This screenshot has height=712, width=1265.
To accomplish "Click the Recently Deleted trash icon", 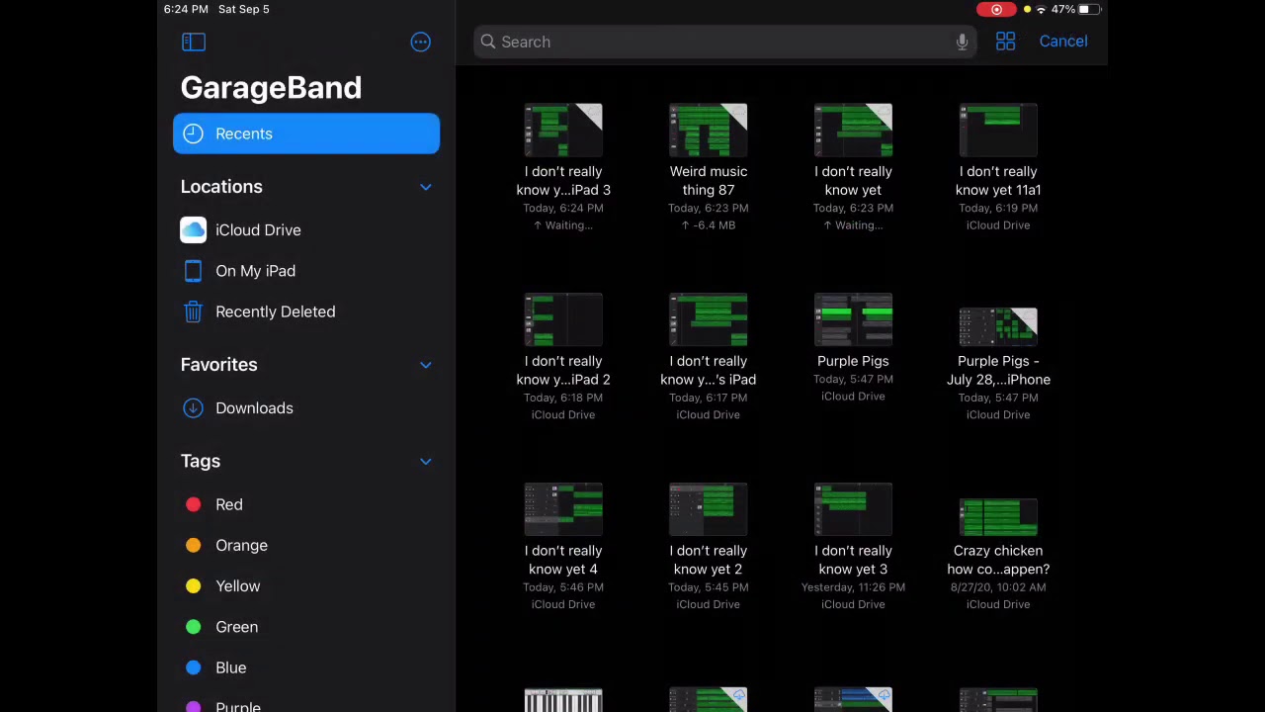I will click(193, 311).
